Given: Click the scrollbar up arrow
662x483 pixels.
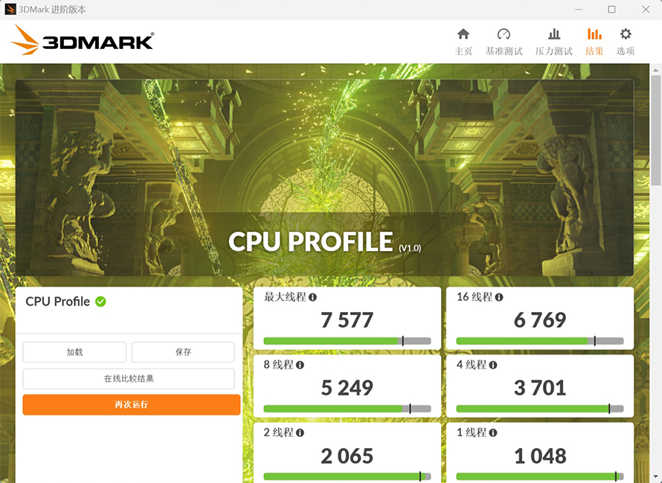Looking at the screenshot, I should pyautogui.click(x=655, y=70).
